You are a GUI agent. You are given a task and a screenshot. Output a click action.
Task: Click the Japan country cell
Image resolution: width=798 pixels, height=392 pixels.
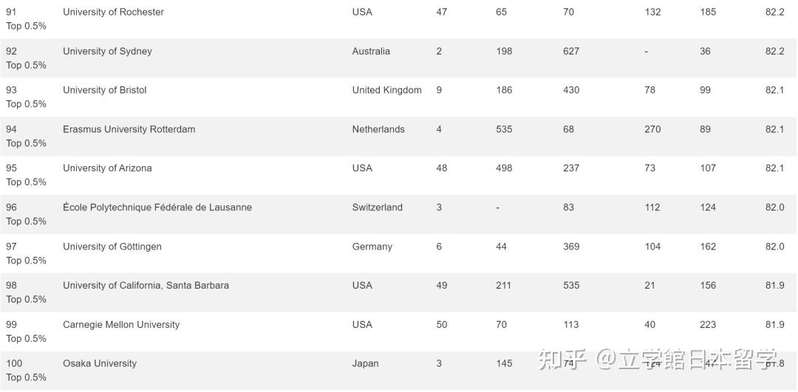[365, 364]
